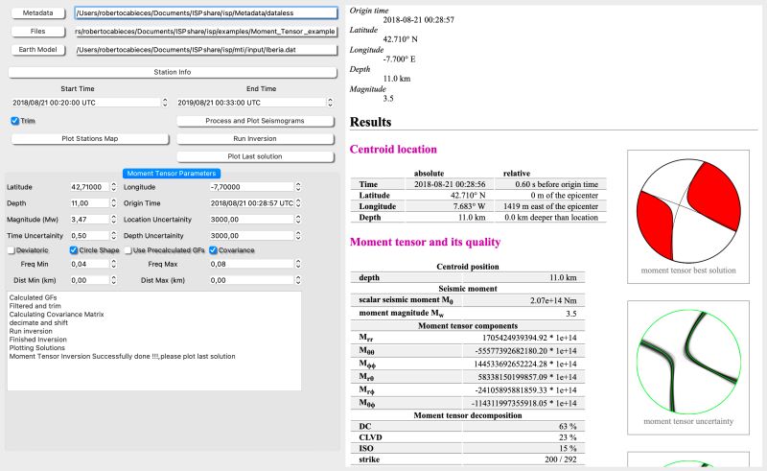
Task: Click the CLVD value 23 %
Action: point(568,437)
